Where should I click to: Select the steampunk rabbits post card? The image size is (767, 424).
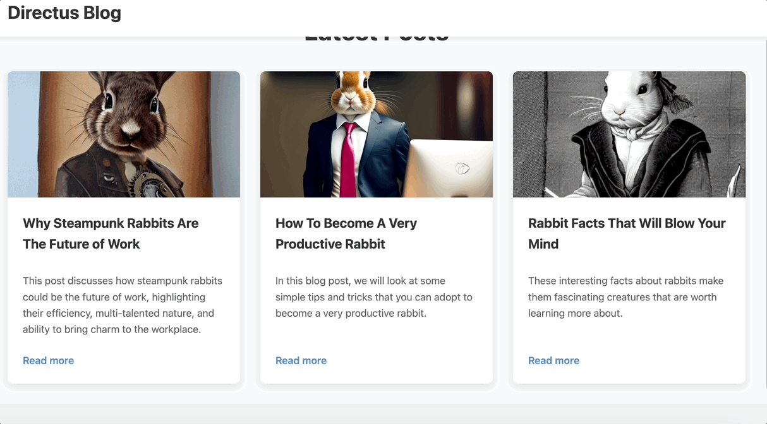124,228
